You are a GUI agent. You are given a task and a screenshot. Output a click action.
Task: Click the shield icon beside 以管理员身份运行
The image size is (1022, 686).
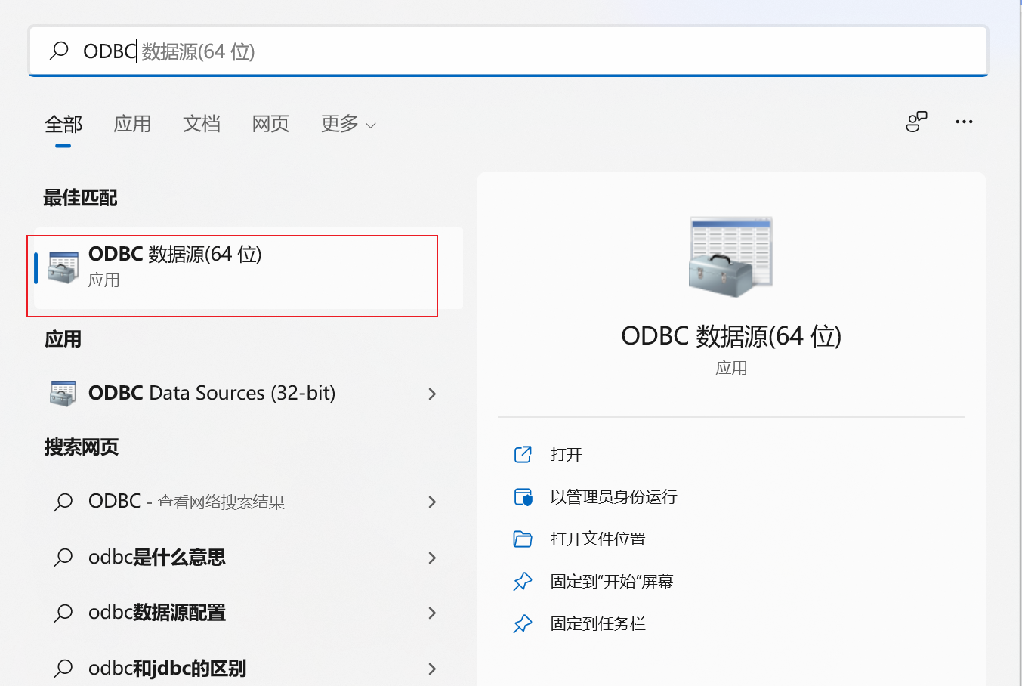click(523, 496)
